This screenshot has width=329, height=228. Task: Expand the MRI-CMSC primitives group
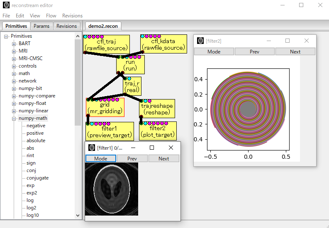[14, 58]
